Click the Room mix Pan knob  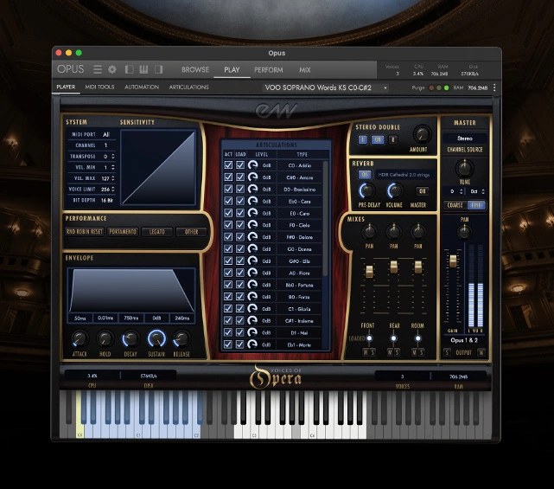[418, 232]
